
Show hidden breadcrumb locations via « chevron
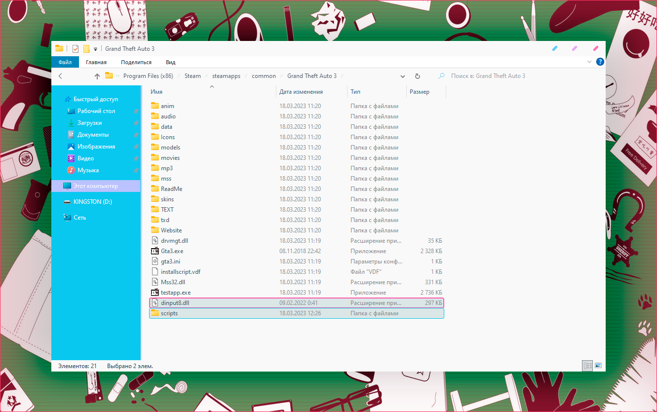(117, 76)
